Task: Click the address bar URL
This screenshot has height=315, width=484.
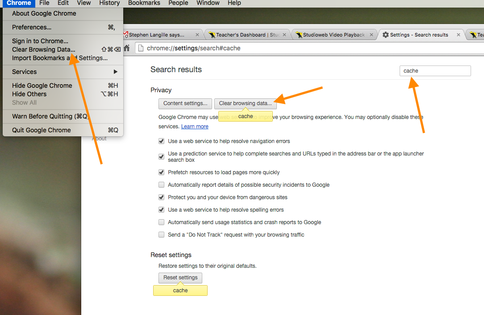Action: tap(193, 49)
